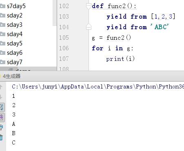The width and height of the screenshot is (184, 151).
Task: Click the trash clear-all icon in run toolbar
Action: click(1, 138)
